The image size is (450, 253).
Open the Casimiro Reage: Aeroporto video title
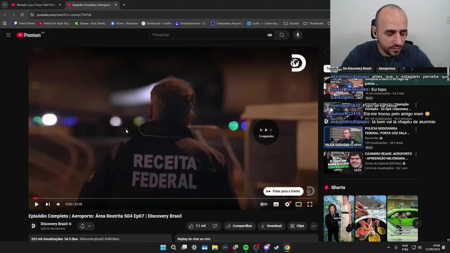(x=388, y=156)
